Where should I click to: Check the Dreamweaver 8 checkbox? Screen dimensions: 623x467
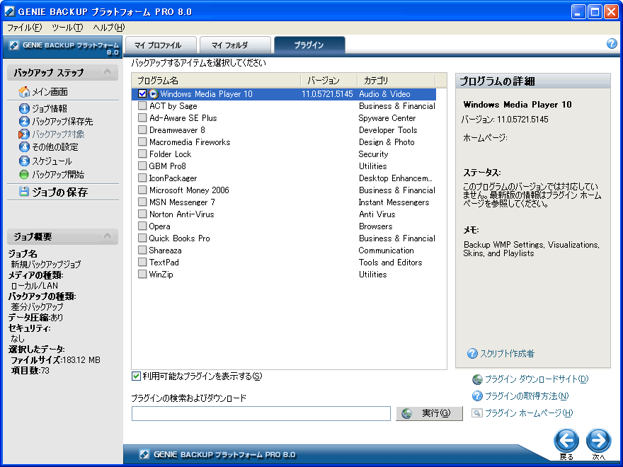(142, 130)
